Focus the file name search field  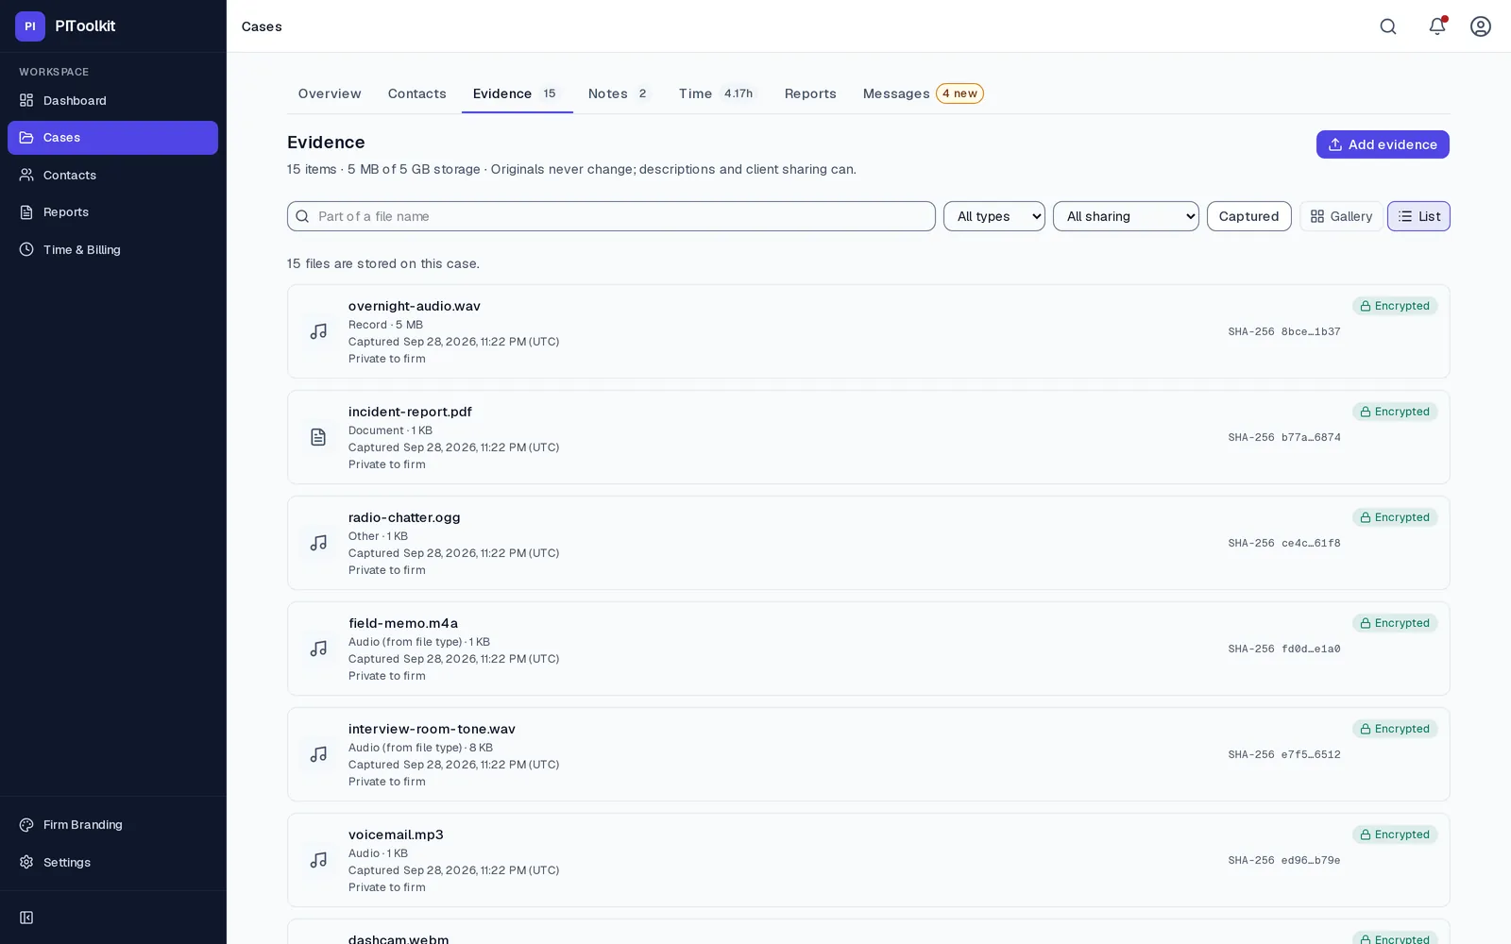[x=611, y=216]
